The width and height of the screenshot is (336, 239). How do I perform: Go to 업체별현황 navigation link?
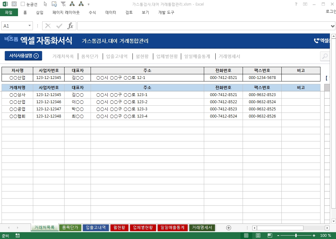click(167, 57)
